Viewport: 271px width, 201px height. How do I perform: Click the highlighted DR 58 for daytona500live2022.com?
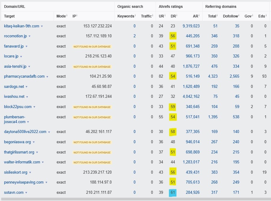point(173,132)
